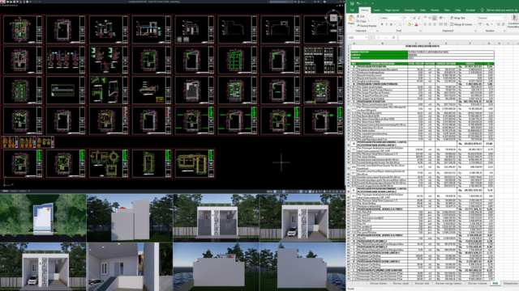This screenshot has height=291, width=519.
Task: Open the Rincian Bahan sheet tab
Action: [x=379, y=284]
